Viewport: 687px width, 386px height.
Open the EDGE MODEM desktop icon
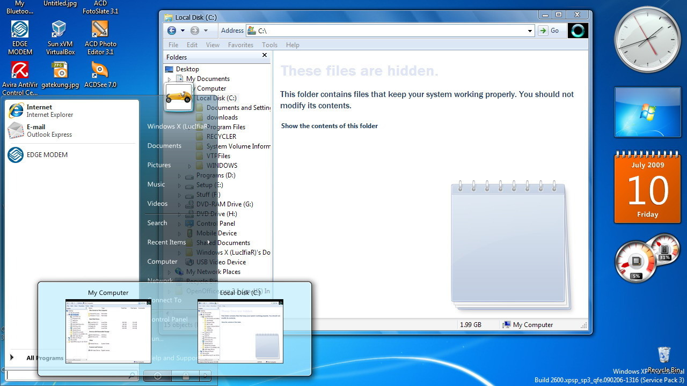20,31
